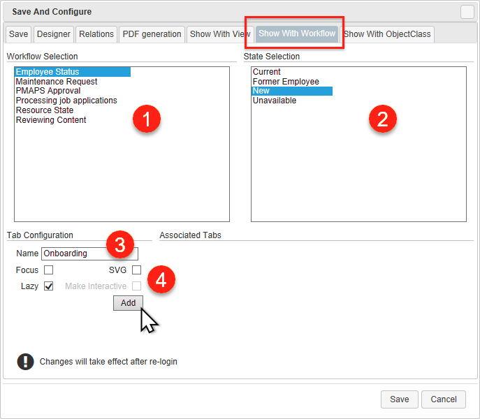The height and width of the screenshot is (419, 480).
Task: Pick the Former Employee state
Action: coord(286,82)
